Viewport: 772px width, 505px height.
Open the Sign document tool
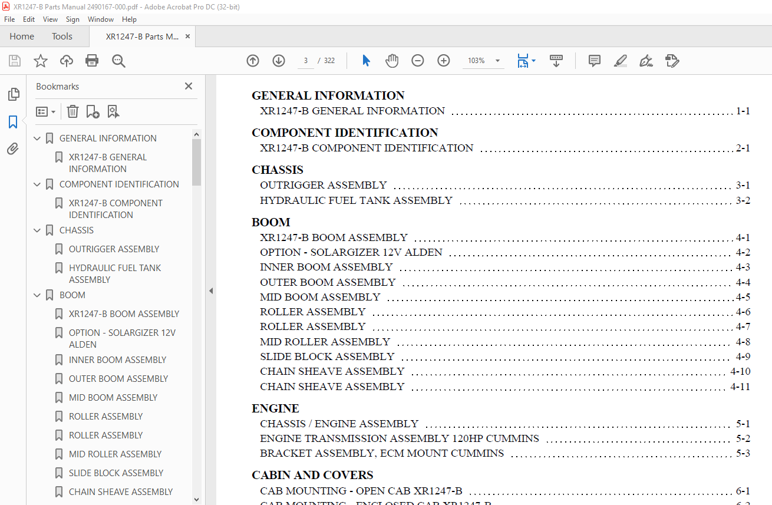[x=646, y=61]
